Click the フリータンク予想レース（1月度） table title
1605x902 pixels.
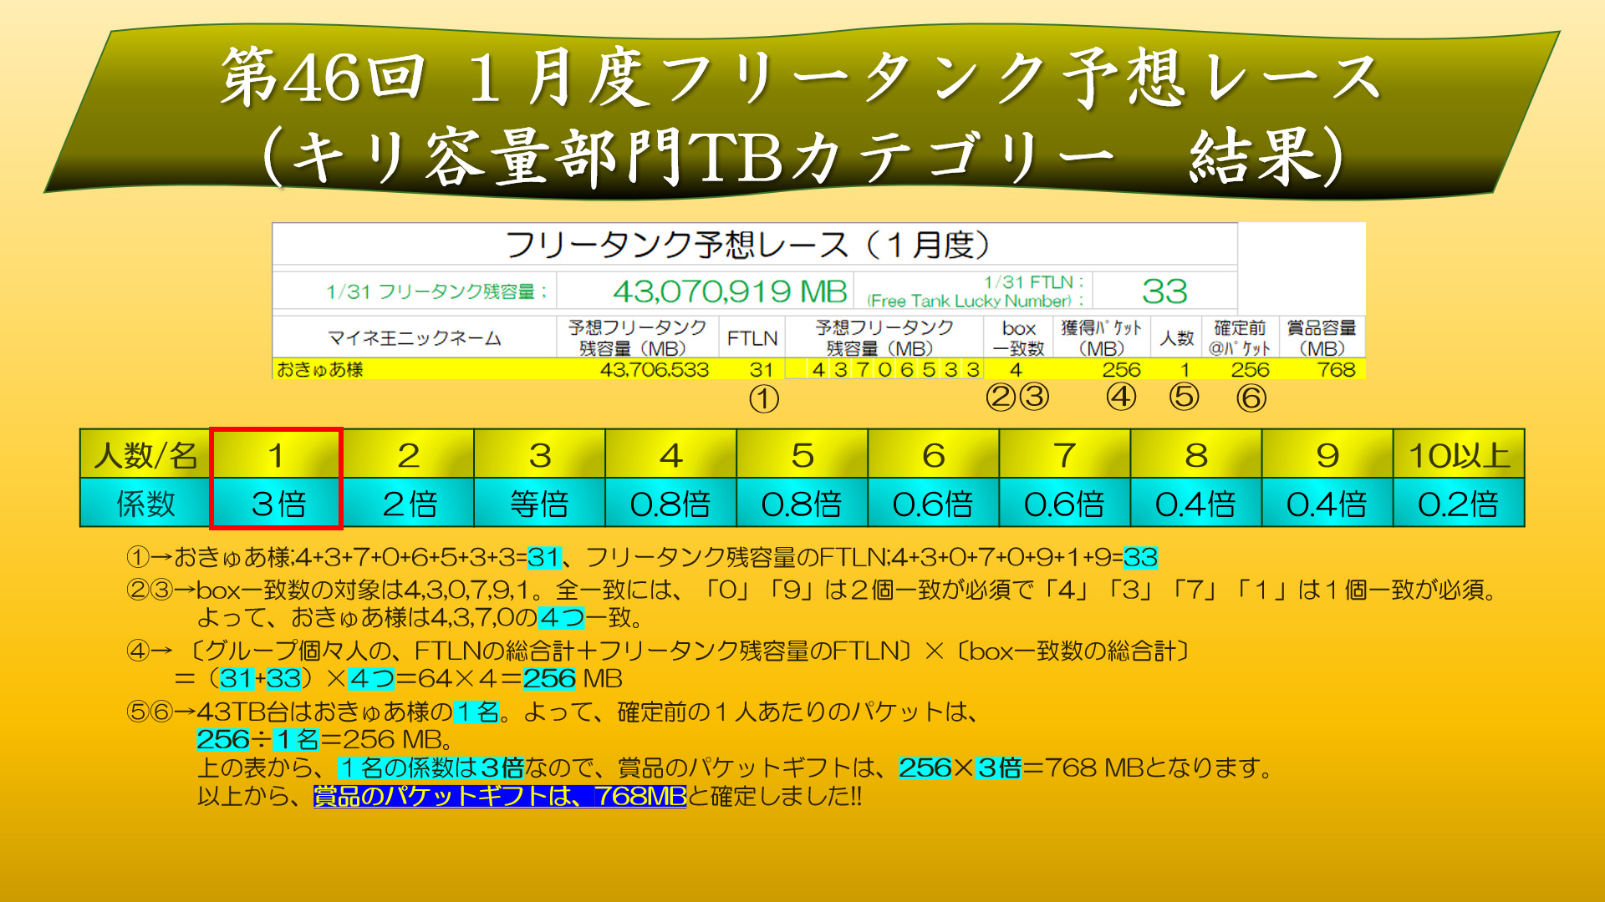tap(747, 245)
